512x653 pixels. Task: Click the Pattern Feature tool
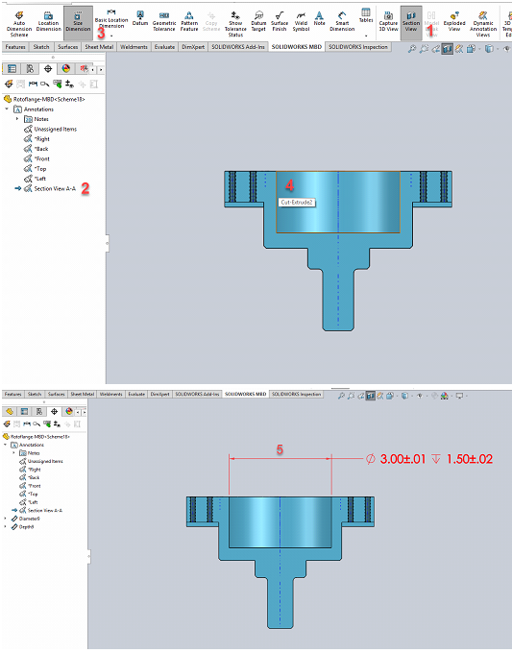pyautogui.click(x=189, y=22)
